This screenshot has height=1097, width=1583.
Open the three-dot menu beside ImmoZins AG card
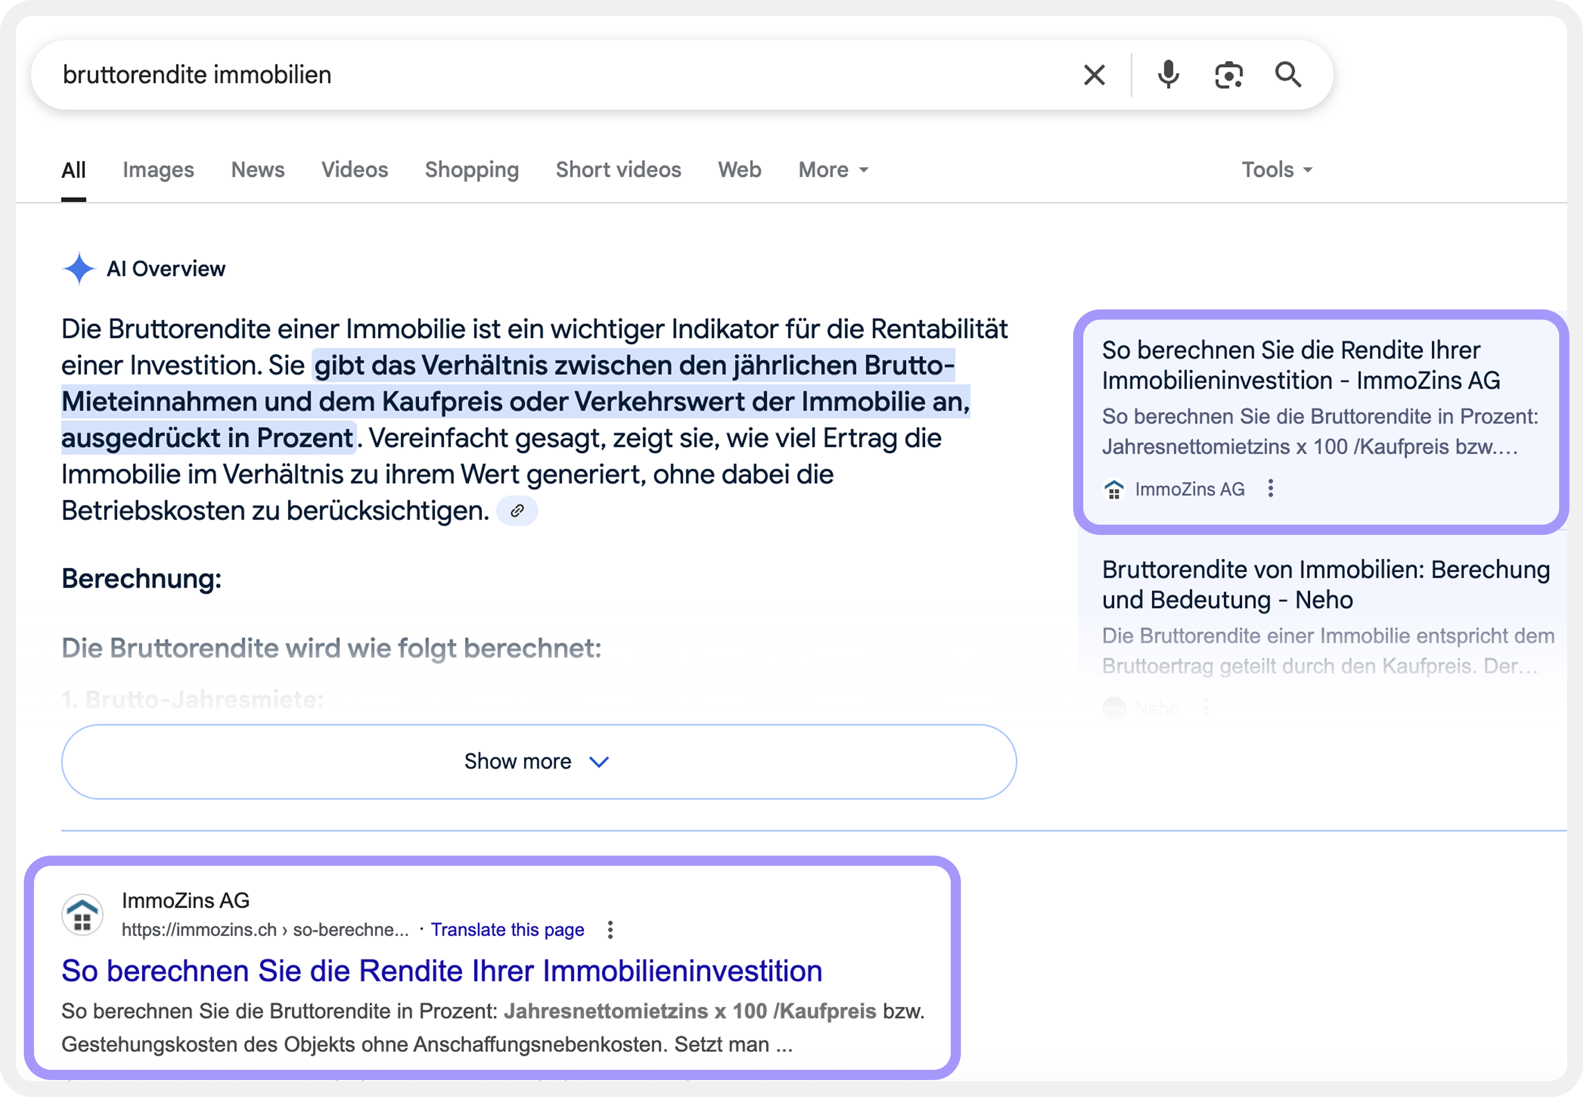(x=1270, y=488)
